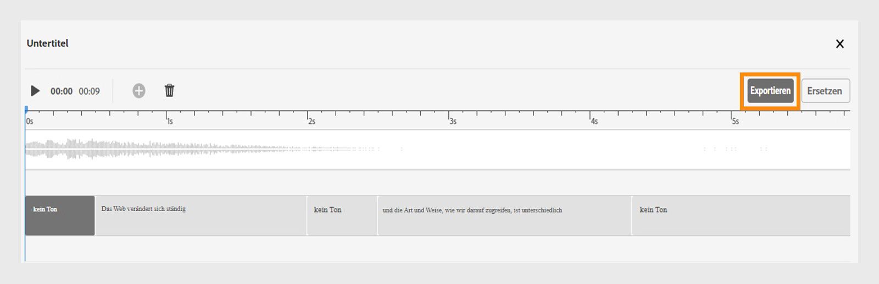
Task: Select subtitle 'und die Art und Weise'
Action: point(504,215)
